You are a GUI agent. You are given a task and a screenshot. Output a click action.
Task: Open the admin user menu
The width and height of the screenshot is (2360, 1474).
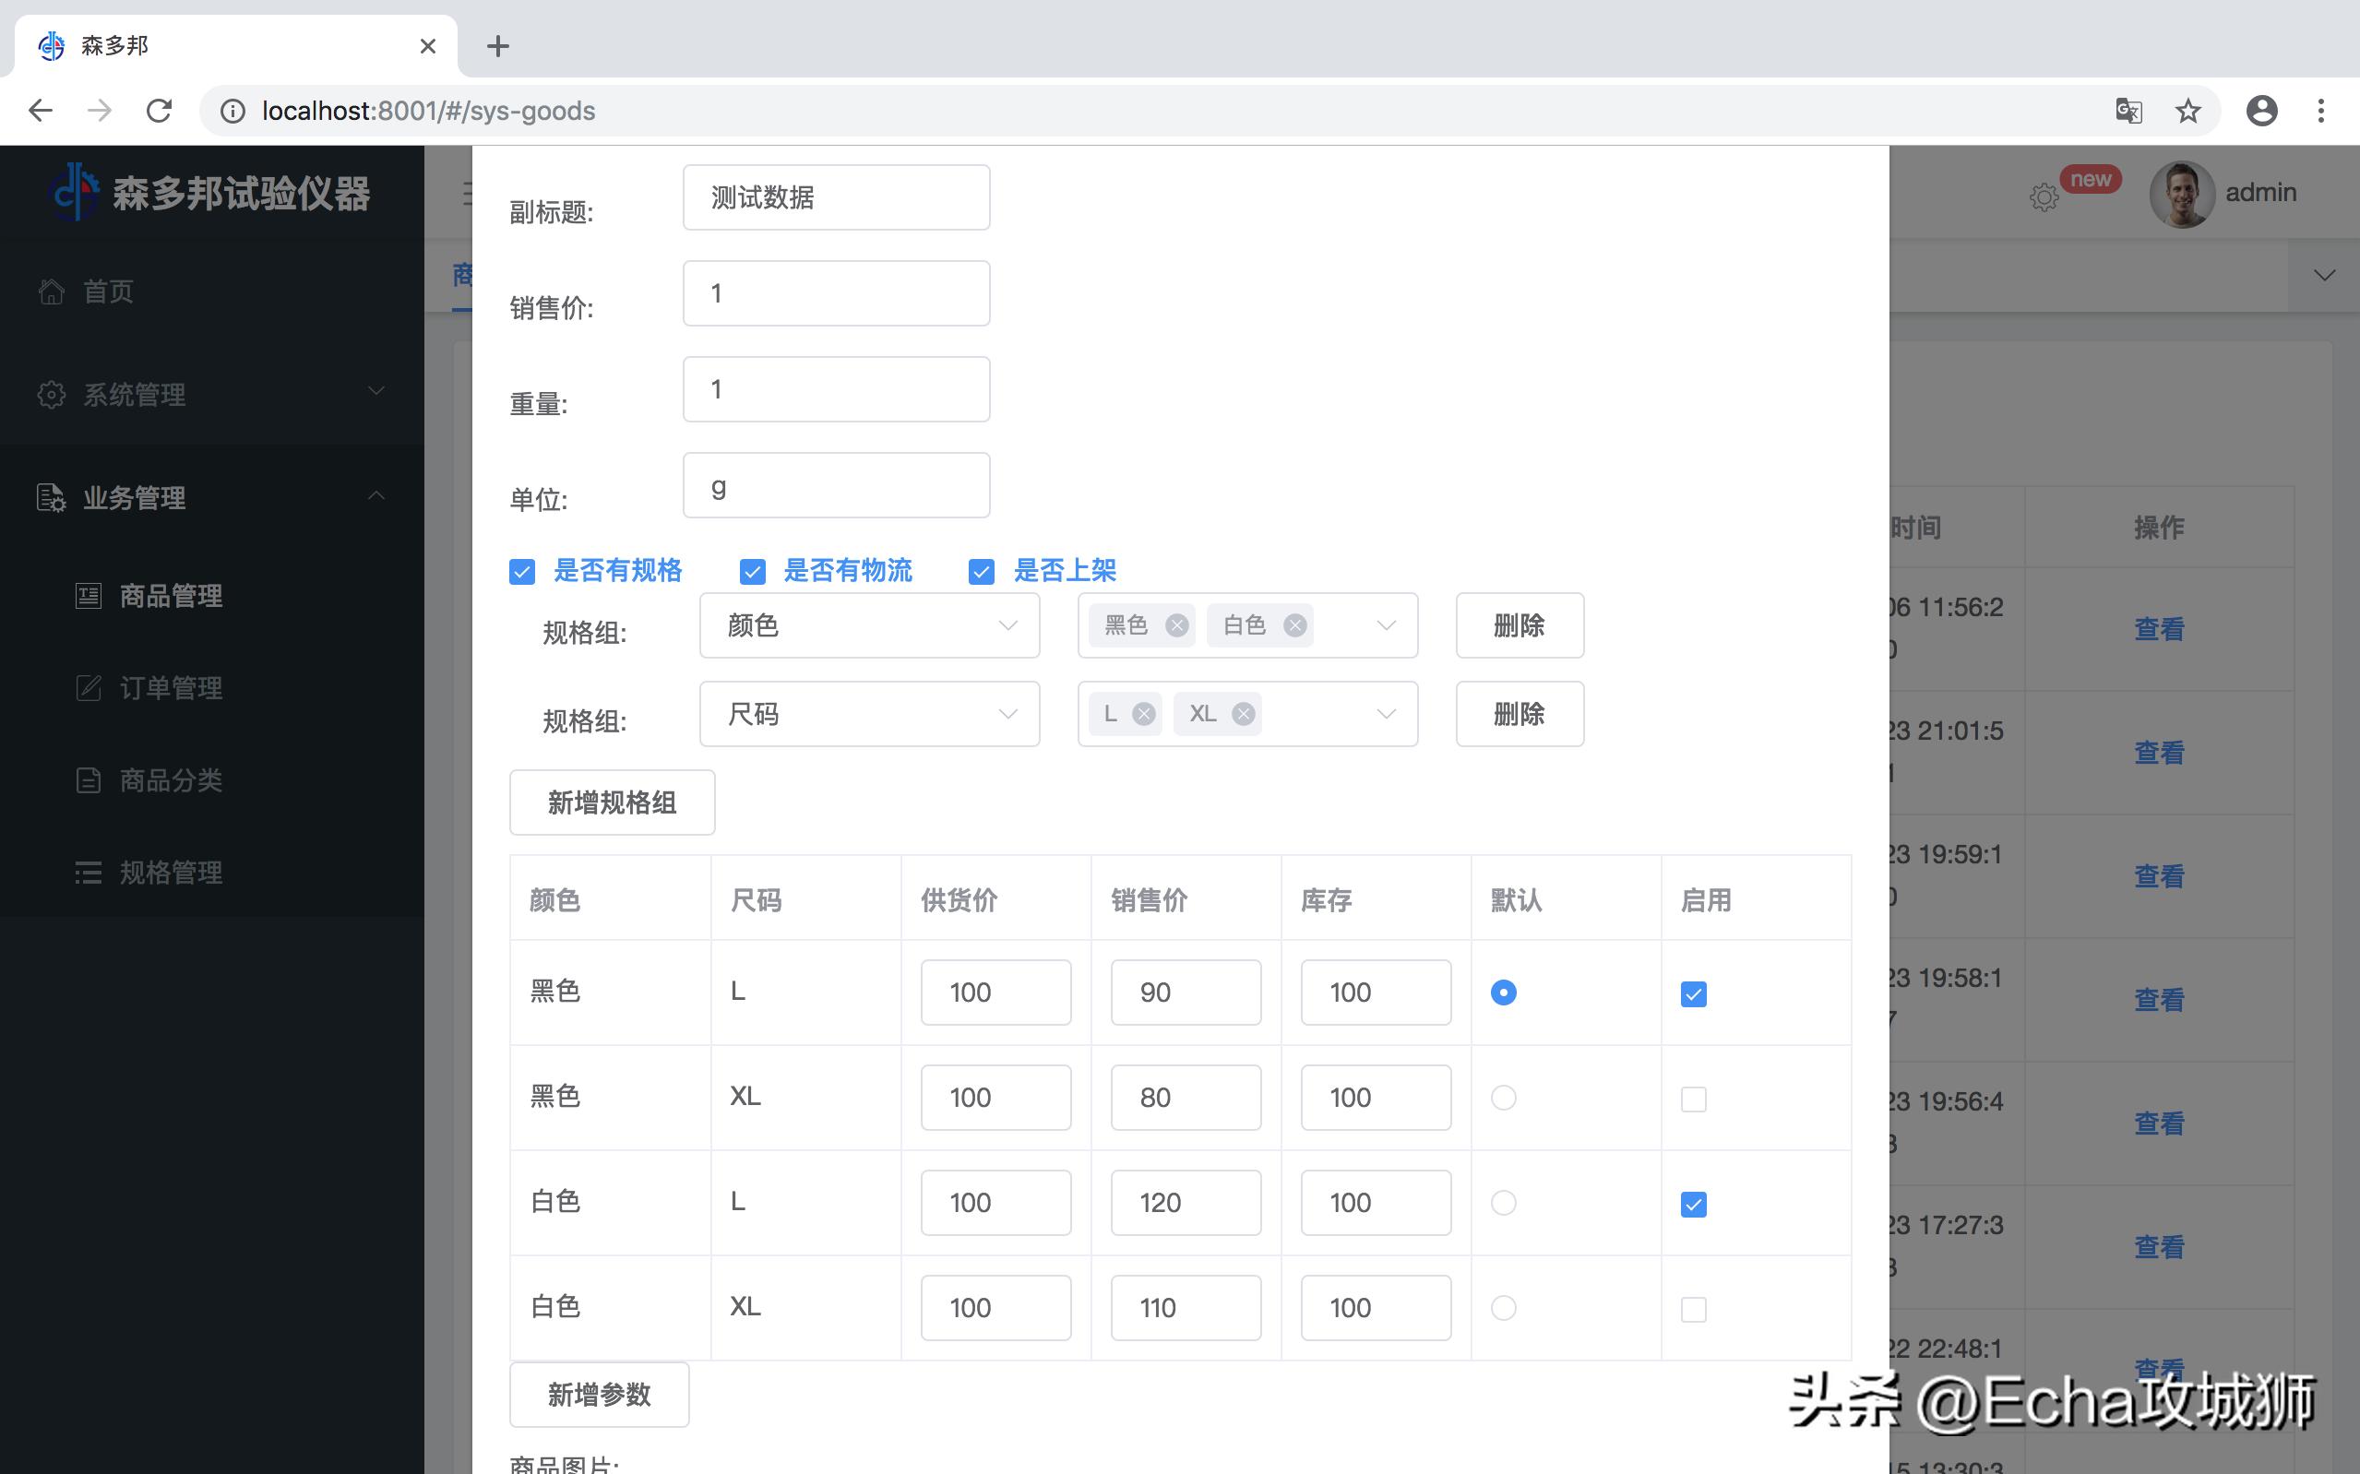(x=2181, y=194)
